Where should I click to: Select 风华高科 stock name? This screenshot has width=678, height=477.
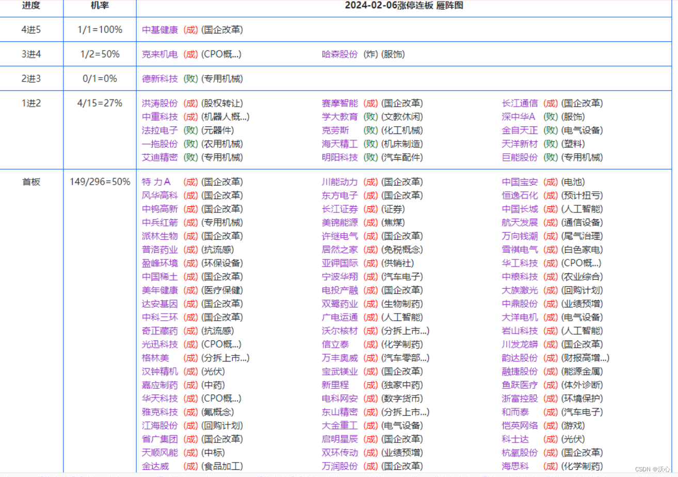tap(160, 195)
